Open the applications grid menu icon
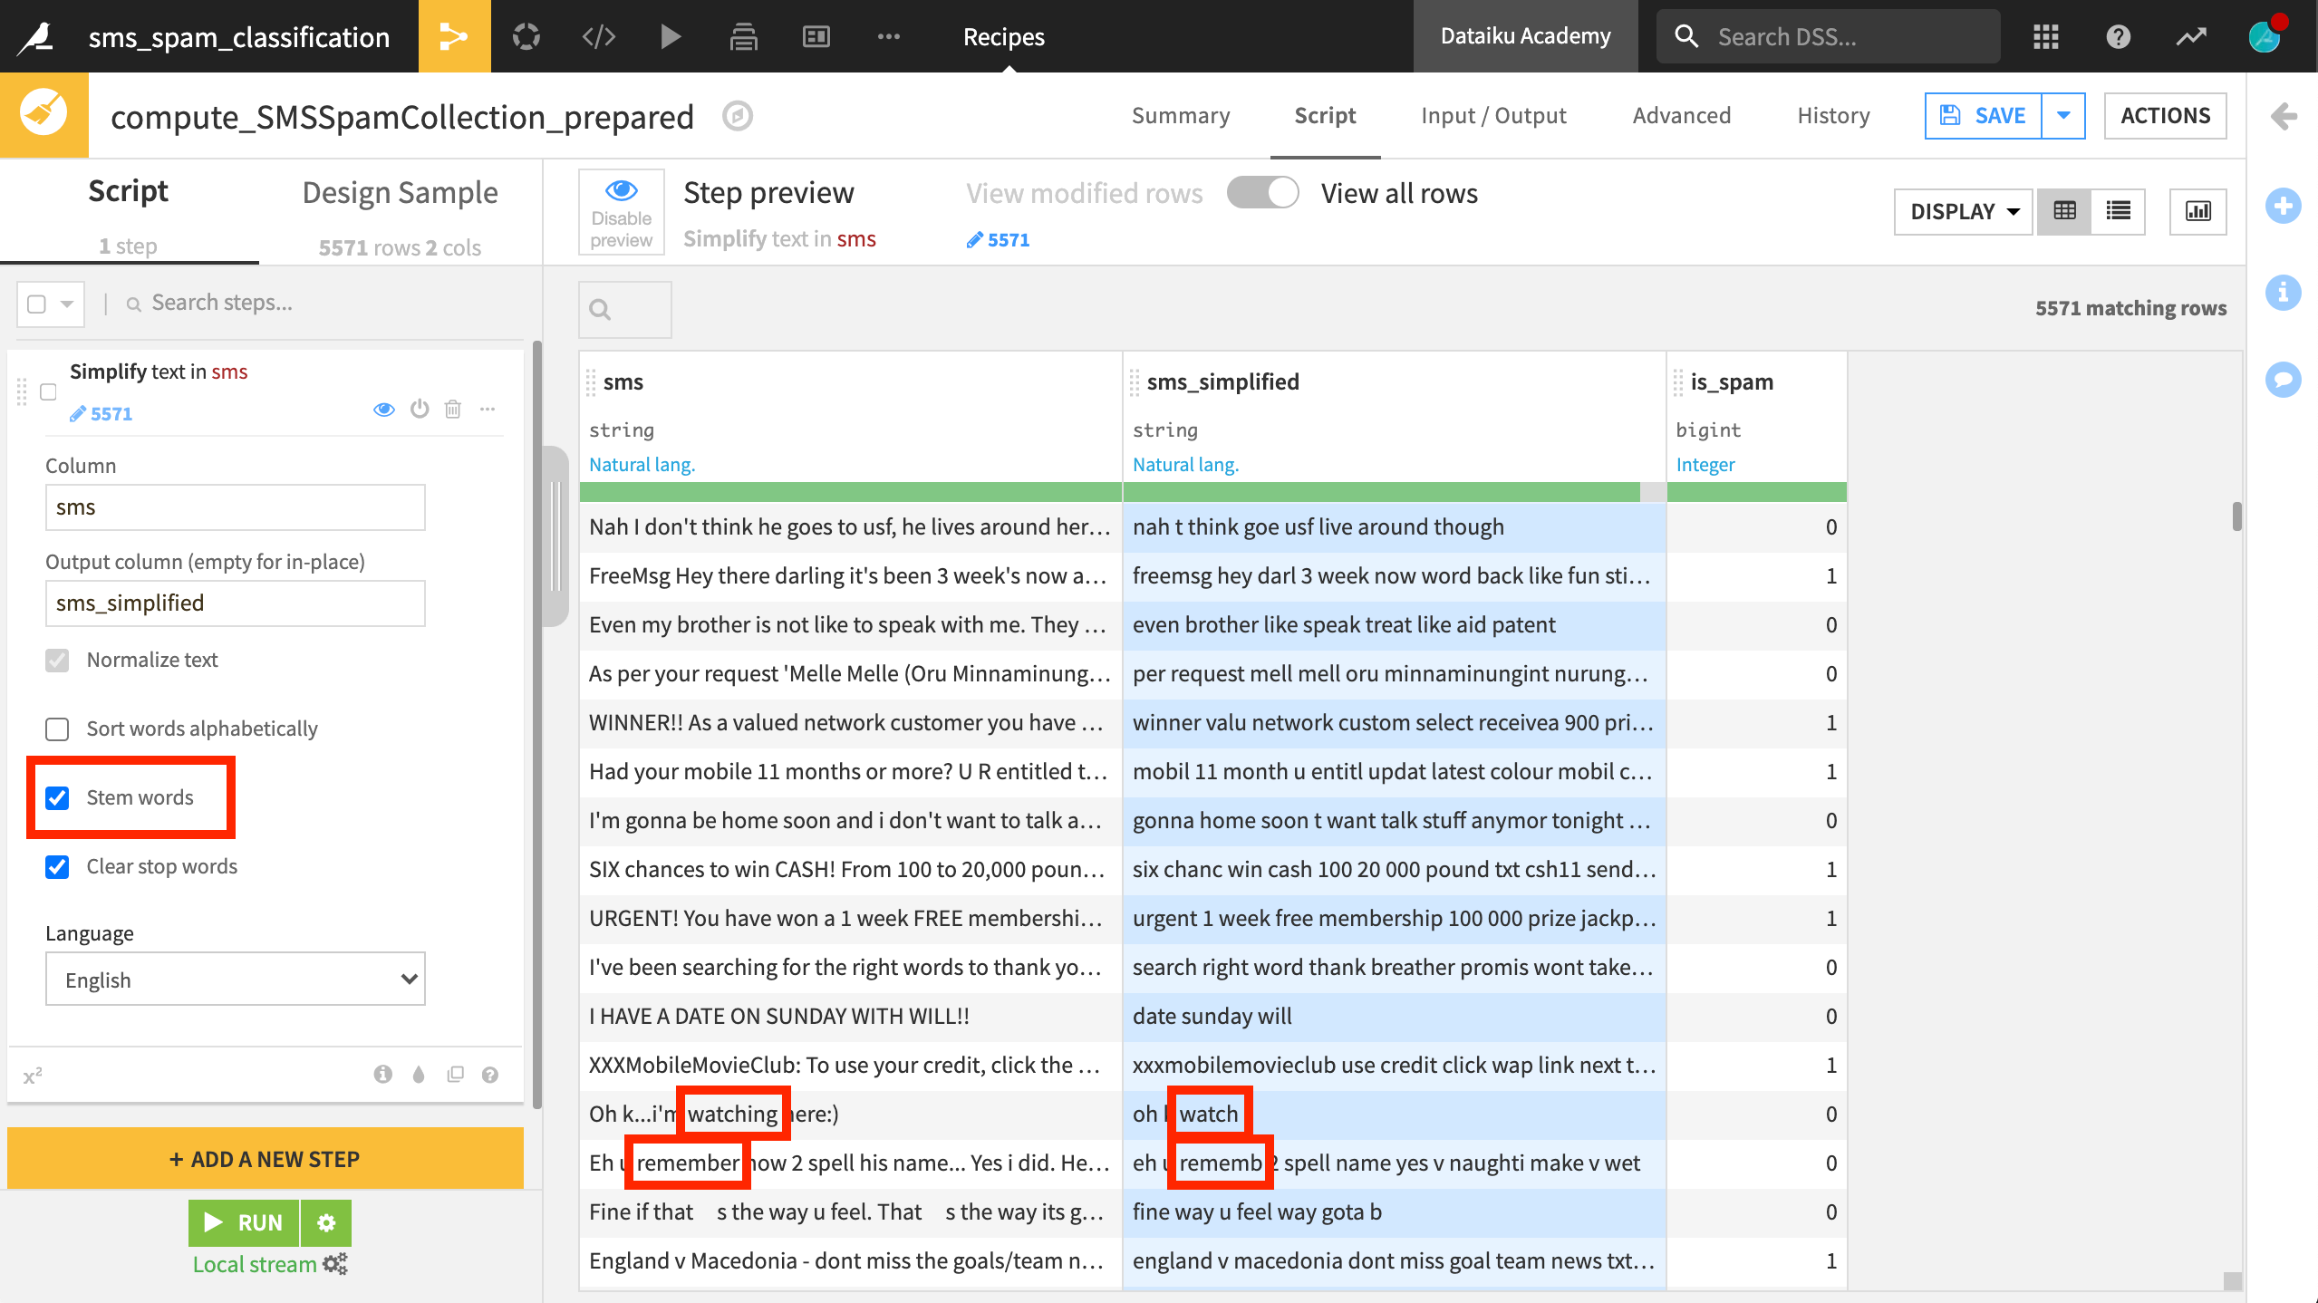 pos(2045,36)
